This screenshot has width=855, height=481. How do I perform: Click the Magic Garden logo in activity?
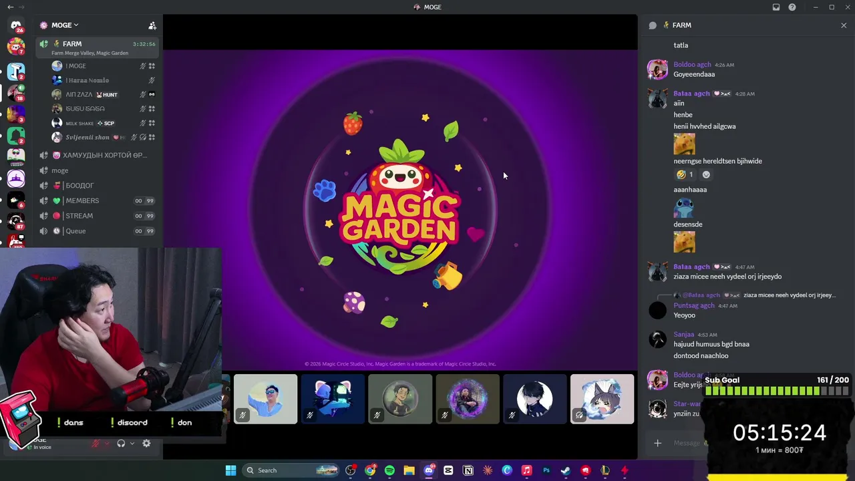(399, 206)
